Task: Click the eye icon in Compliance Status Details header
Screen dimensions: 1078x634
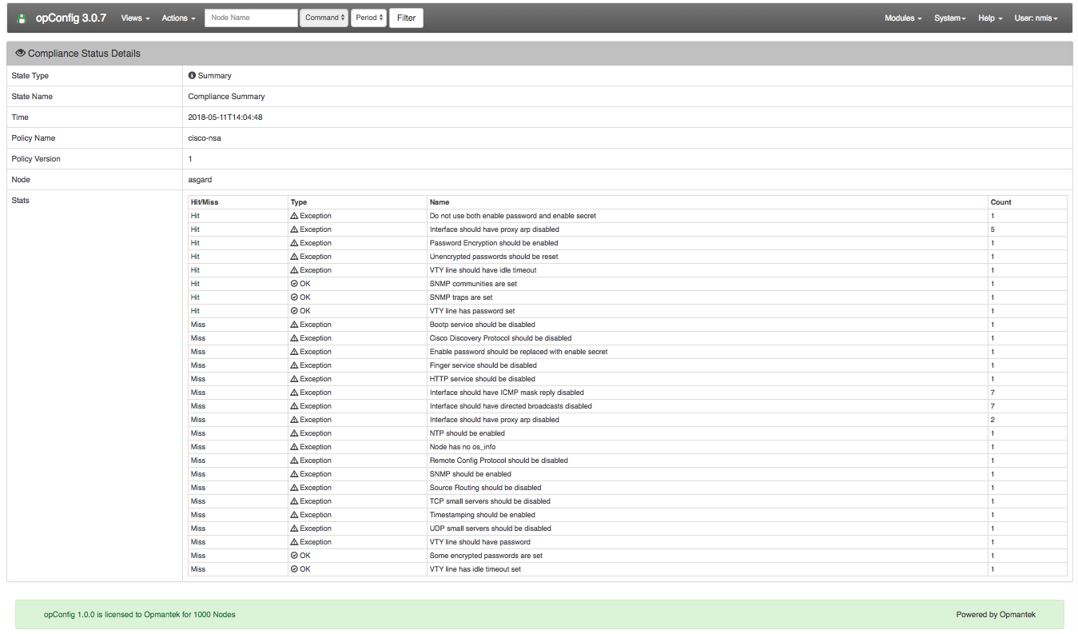Action: click(x=21, y=53)
